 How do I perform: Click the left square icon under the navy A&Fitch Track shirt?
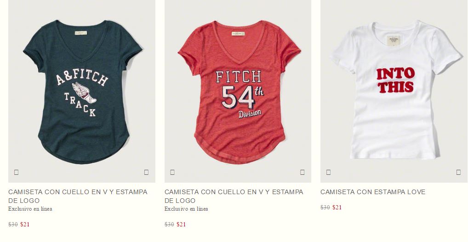coord(17,172)
